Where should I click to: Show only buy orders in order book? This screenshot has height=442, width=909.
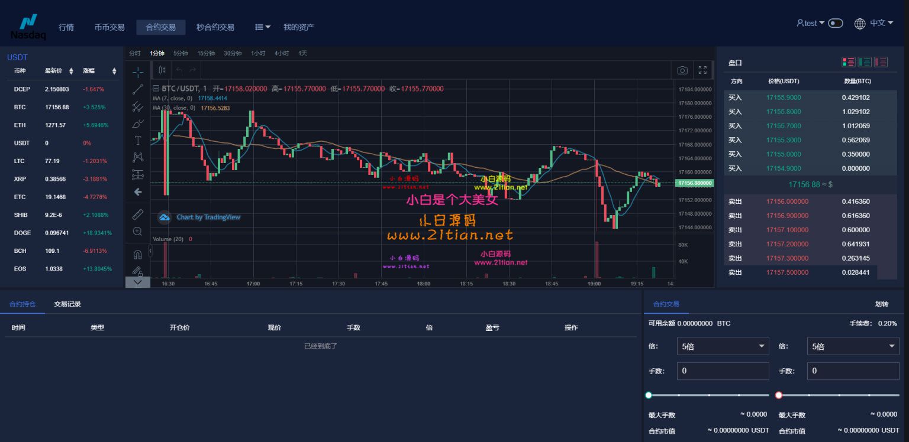[865, 62]
